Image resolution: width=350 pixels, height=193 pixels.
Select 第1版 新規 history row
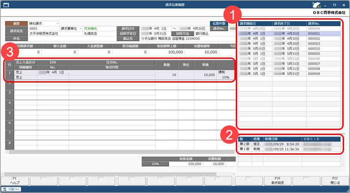point(289,149)
